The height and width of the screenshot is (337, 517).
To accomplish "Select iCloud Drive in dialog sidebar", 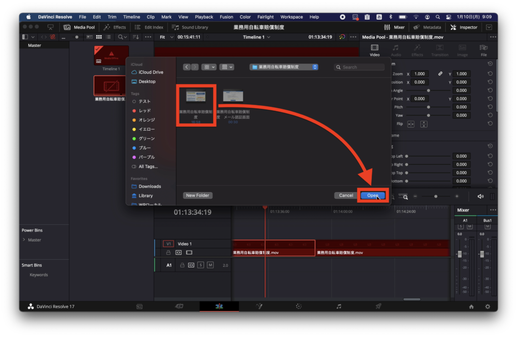I will [x=147, y=72].
